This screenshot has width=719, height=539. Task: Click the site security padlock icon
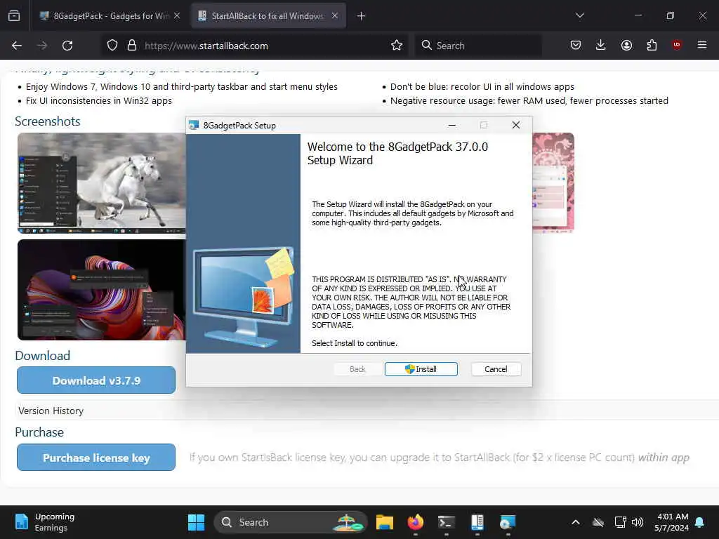(132, 46)
